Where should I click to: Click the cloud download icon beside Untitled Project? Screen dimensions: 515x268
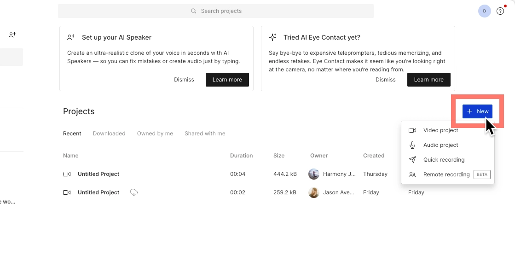(134, 192)
